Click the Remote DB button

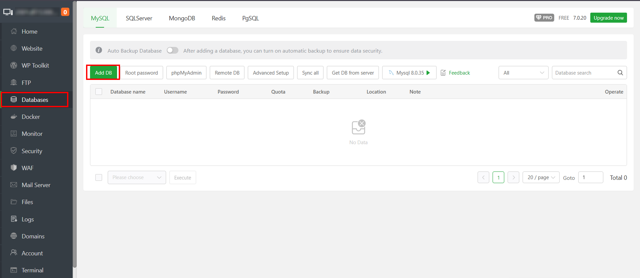(227, 73)
